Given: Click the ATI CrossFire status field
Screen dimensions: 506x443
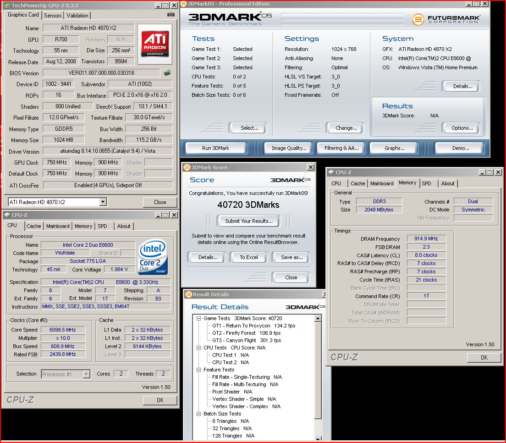Looking at the screenshot, I should point(108,185).
